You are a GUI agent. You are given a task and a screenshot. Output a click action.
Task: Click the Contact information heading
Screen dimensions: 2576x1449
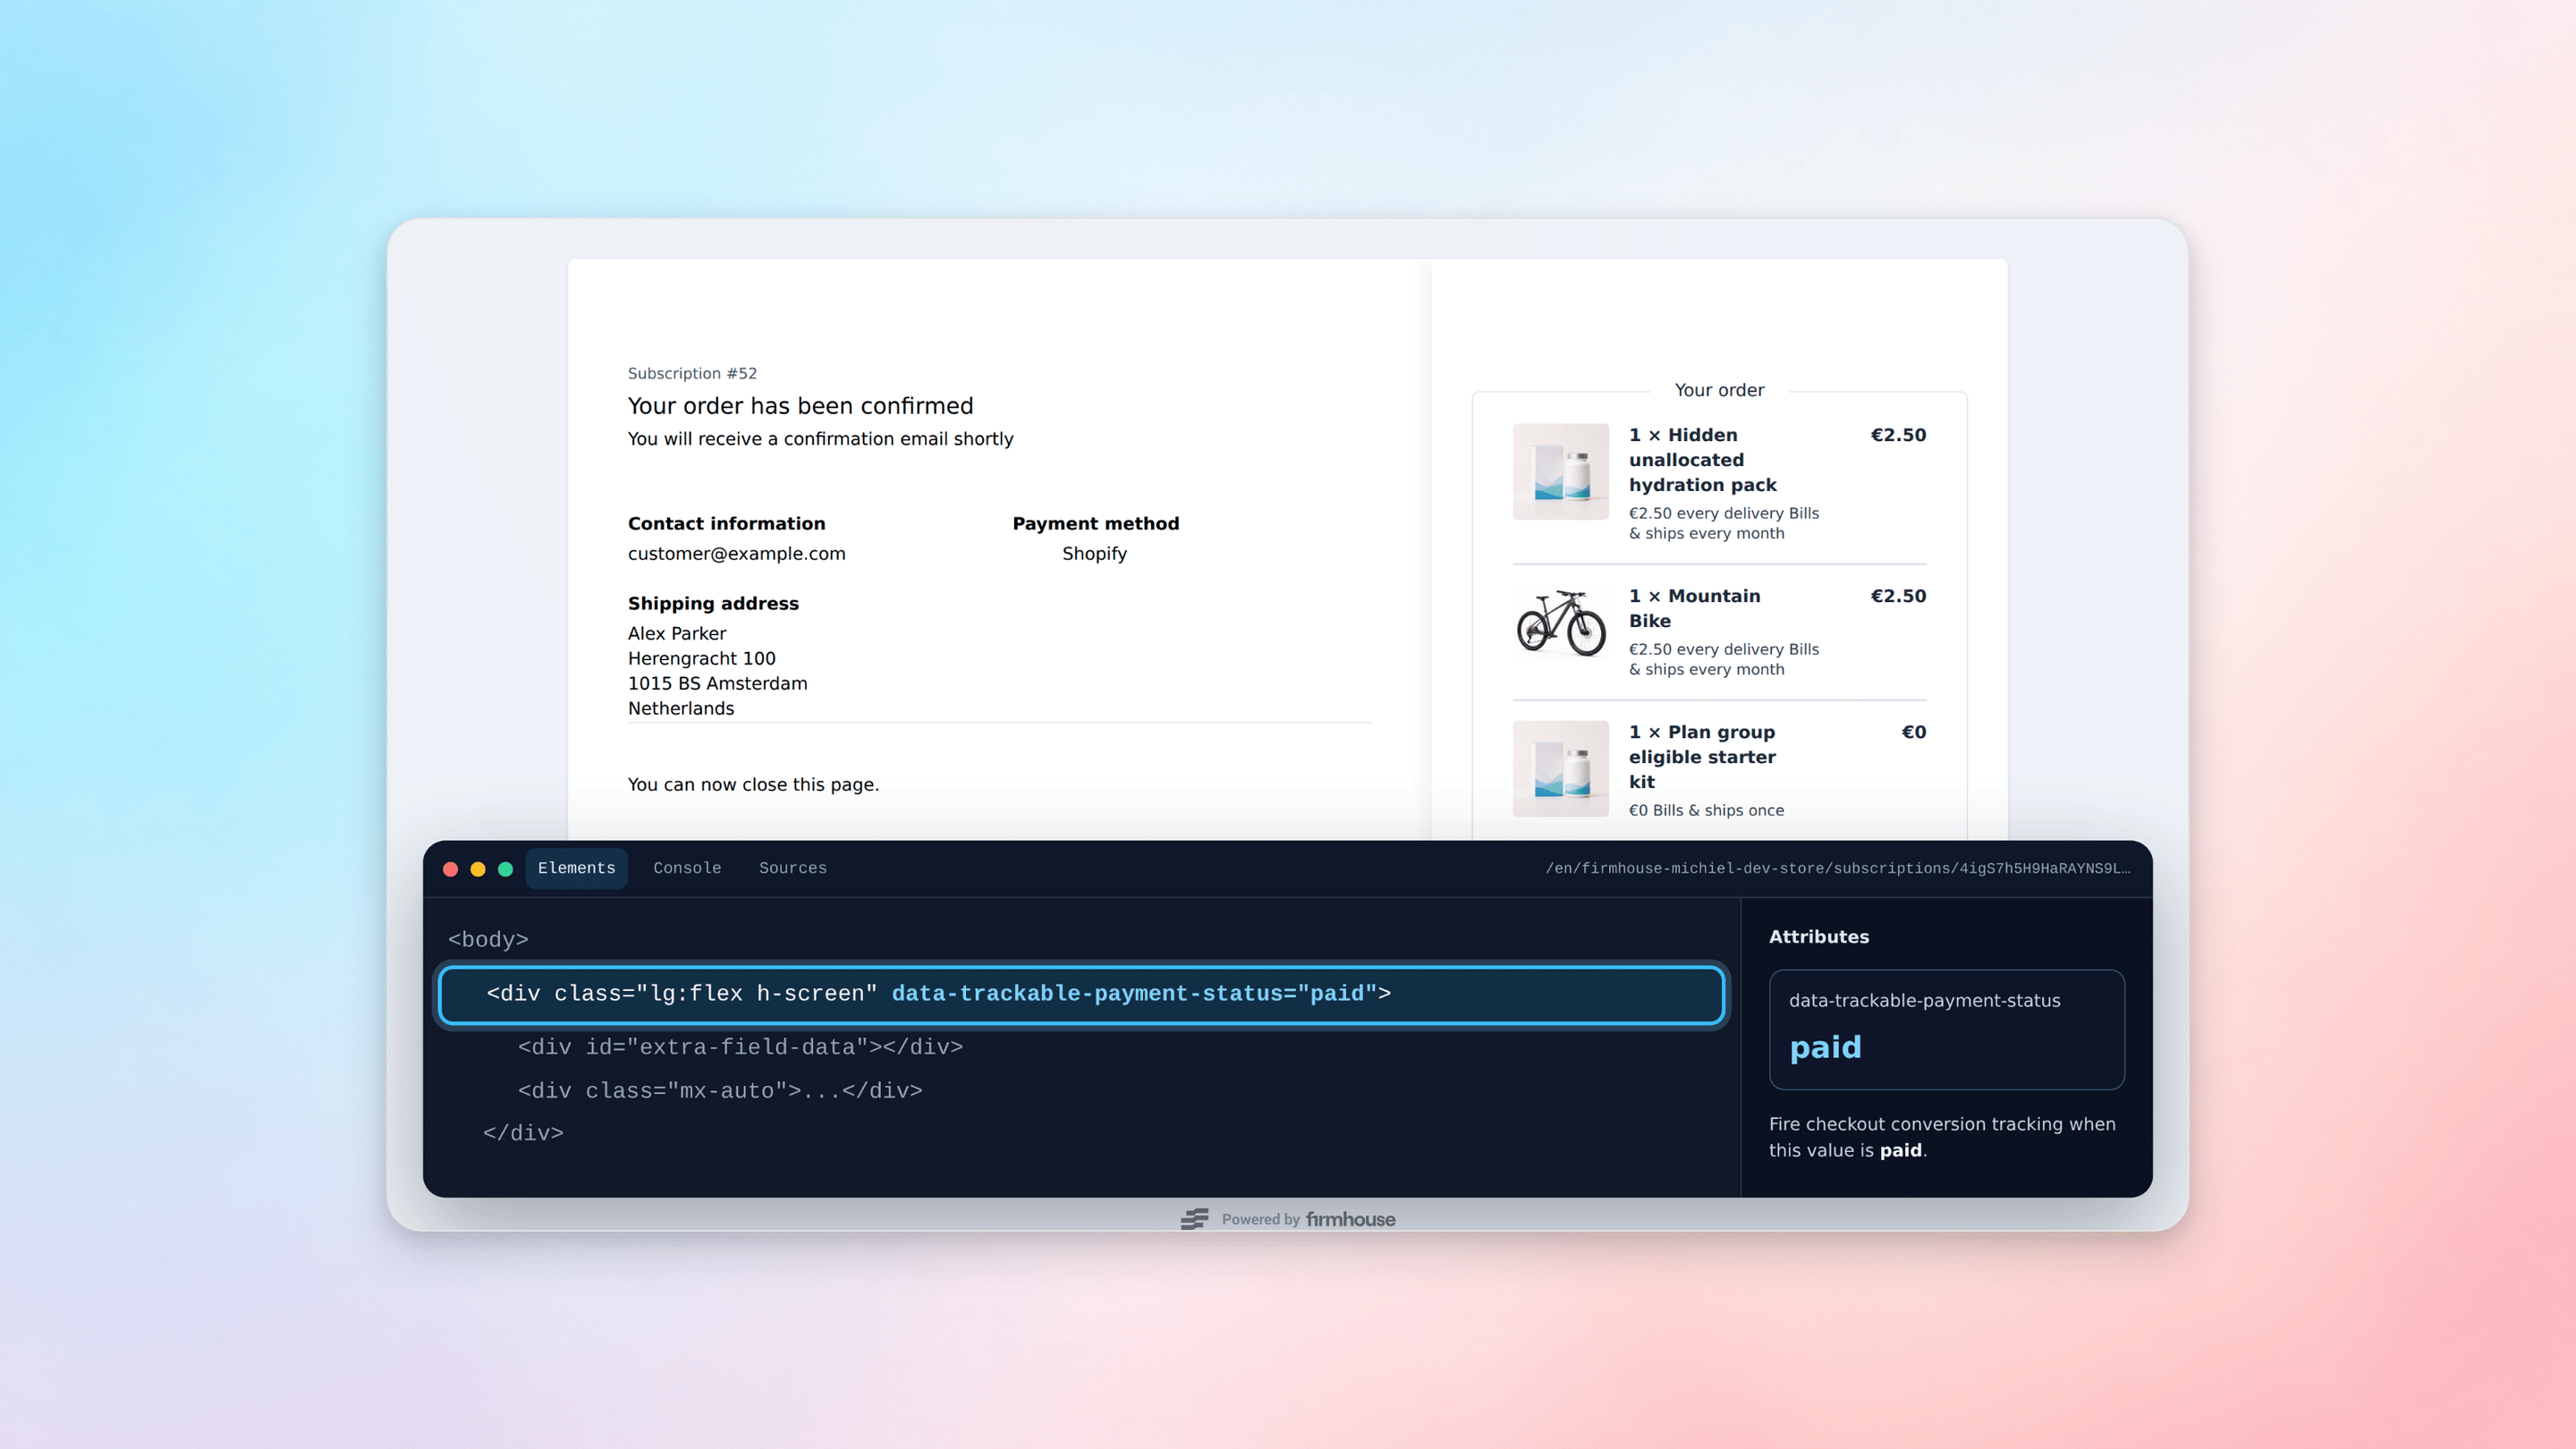click(x=726, y=523)
